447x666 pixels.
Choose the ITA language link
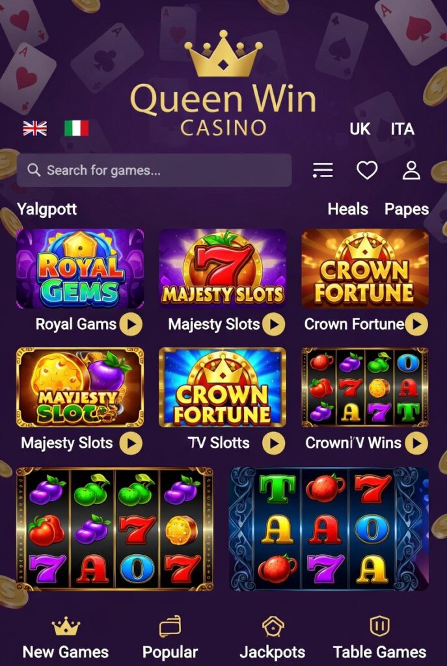click(x=402, y=129)
